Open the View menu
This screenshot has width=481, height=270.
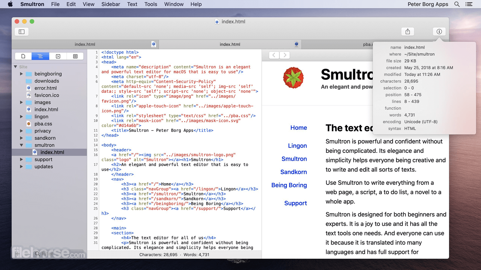click(x=89, y=4)
